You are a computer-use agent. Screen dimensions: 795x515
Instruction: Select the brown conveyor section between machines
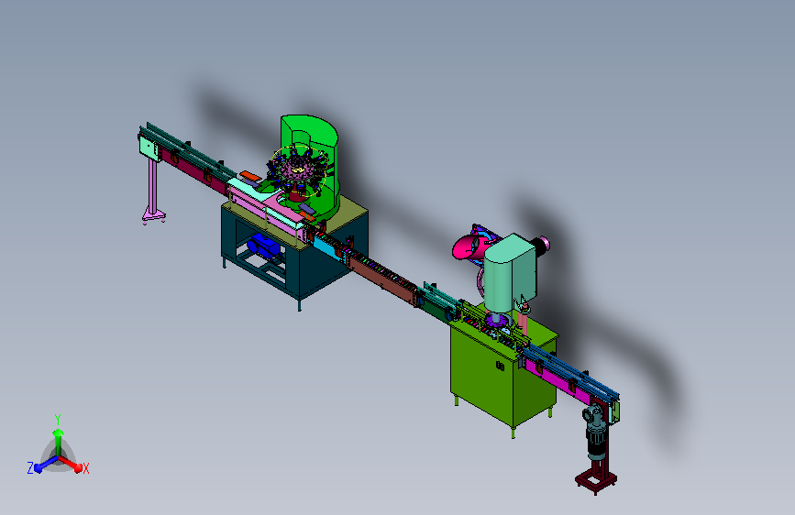point(384,279)
